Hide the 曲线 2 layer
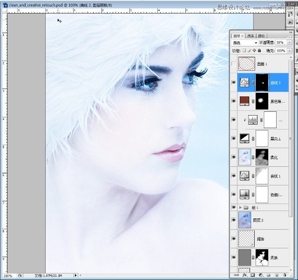The height and width of the screenshot is (280, 298). (x=234, y=82)
